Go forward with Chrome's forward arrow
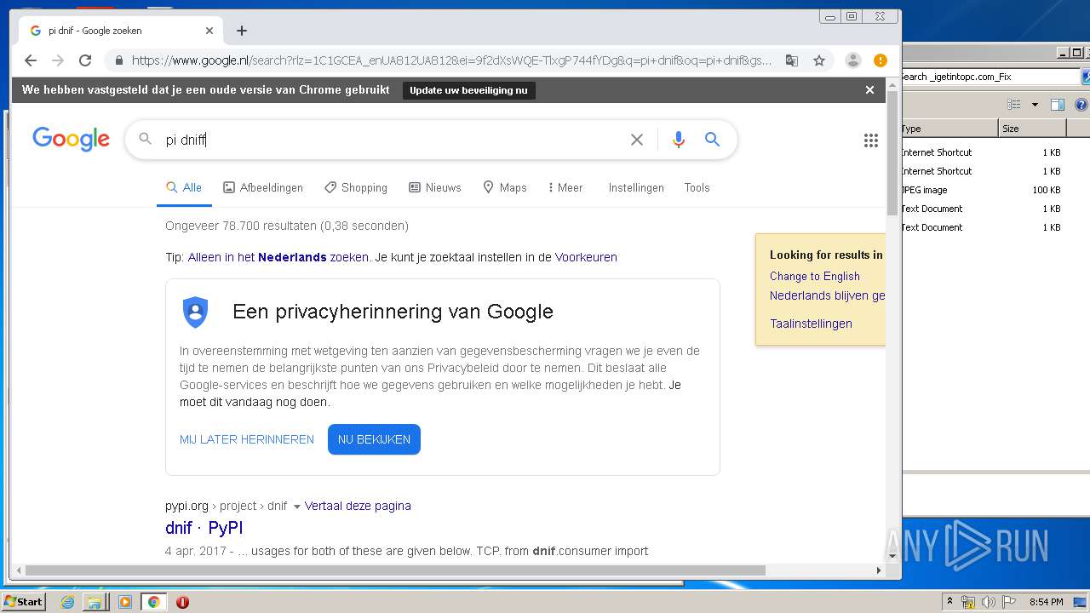1090x613 pixels. tap(58, 60)
